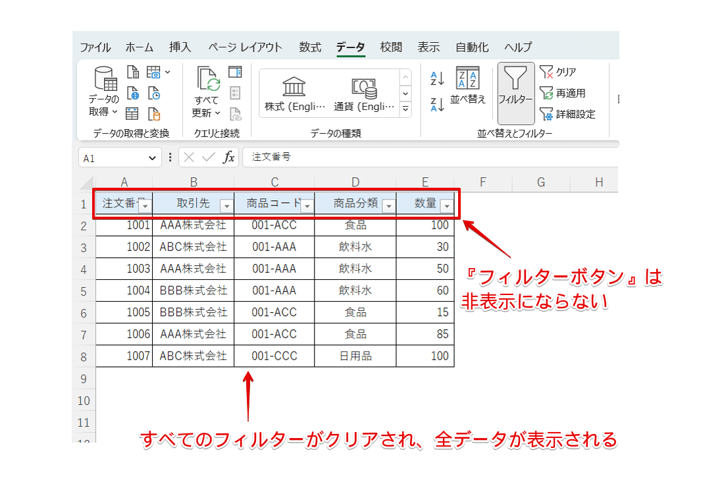Switch to the 表示 tab
724x494 pixels.
pyautogui.click(x=428, y=47)
